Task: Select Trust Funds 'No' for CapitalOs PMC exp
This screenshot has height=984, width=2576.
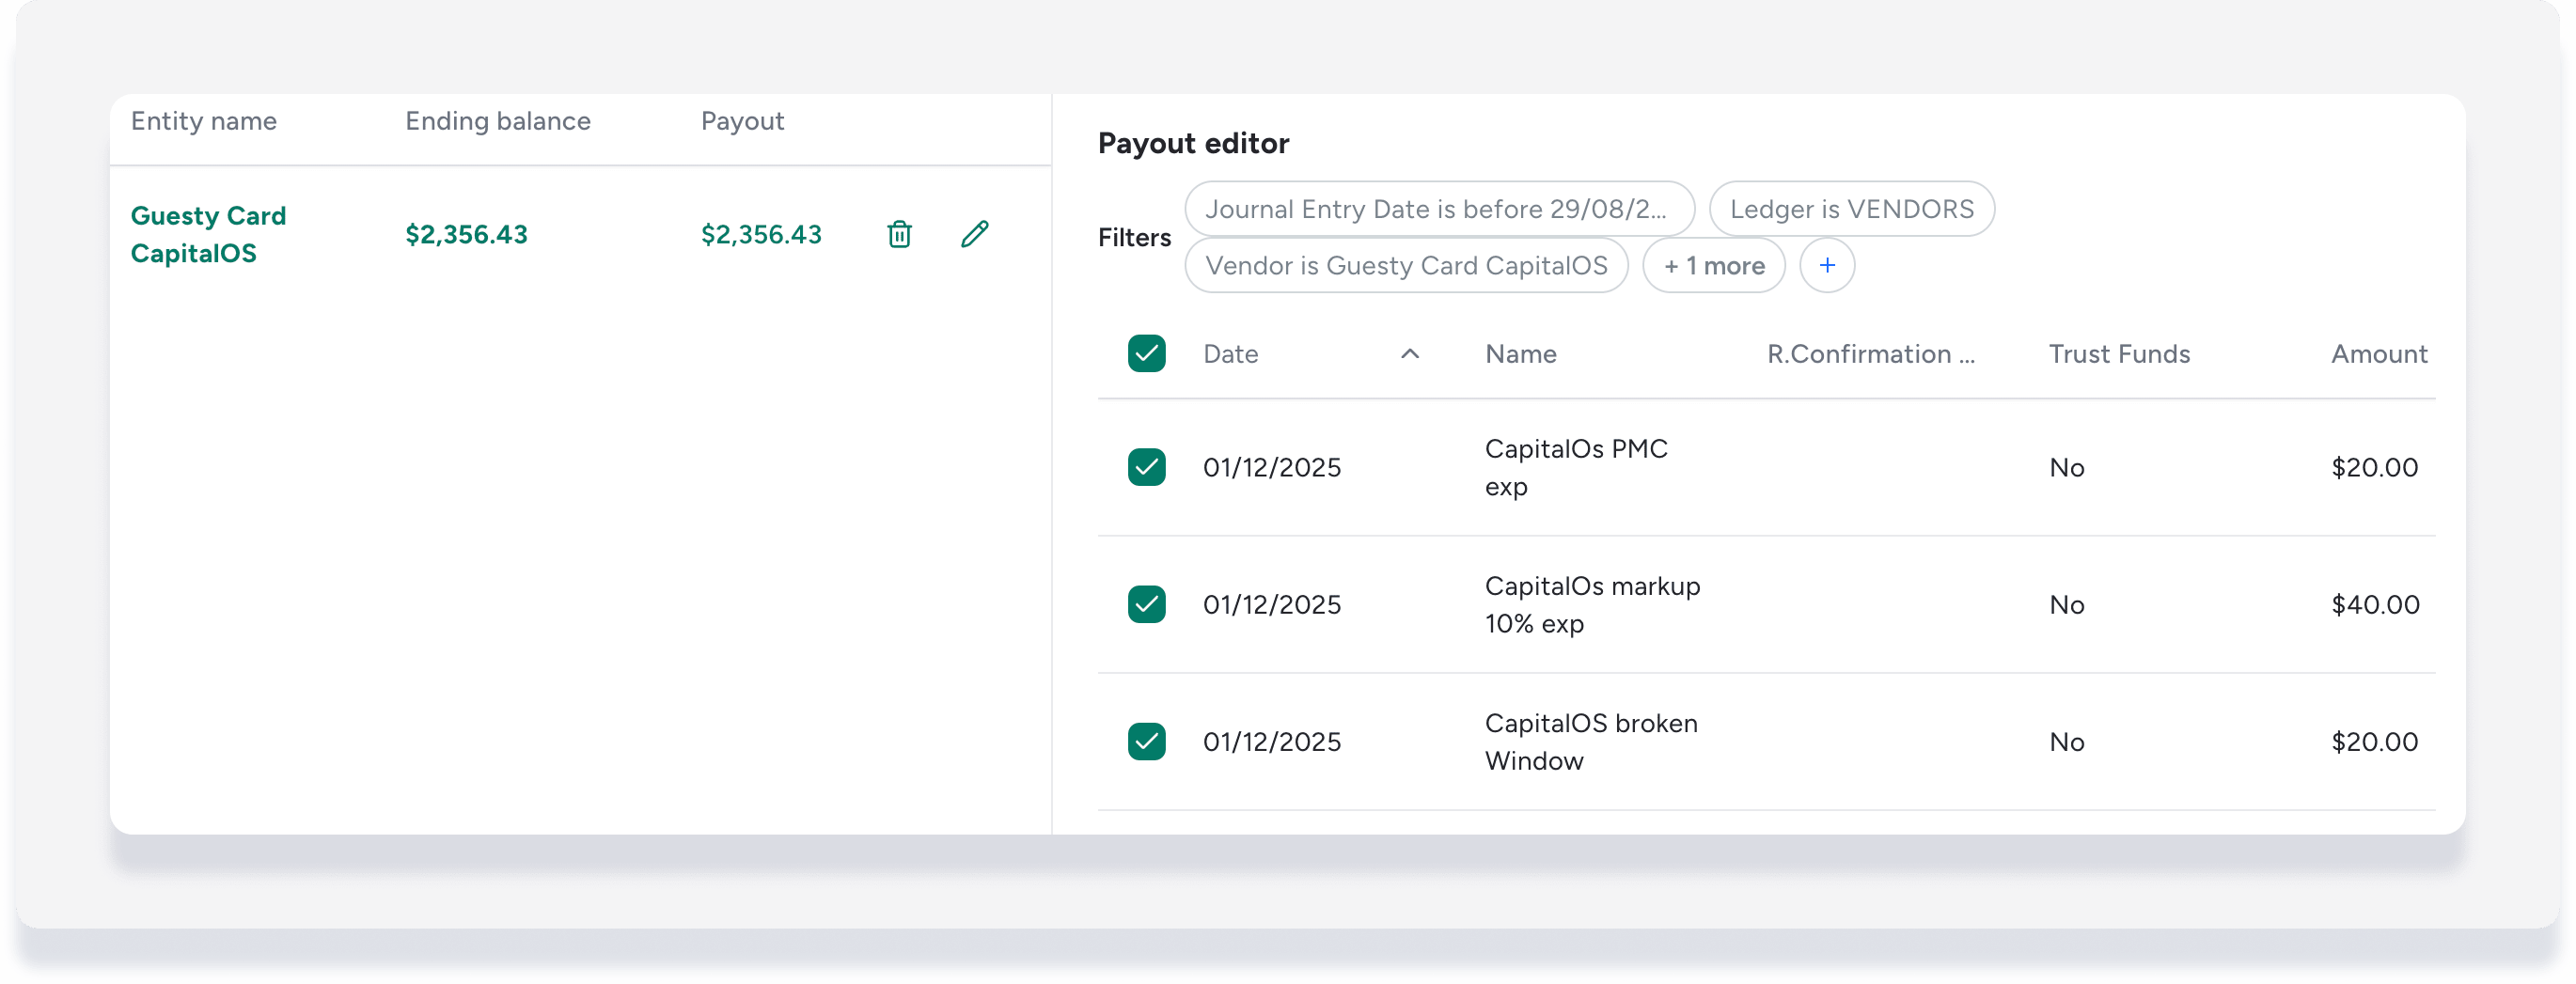Action: pyautogui.click(x=2066, y=467)
